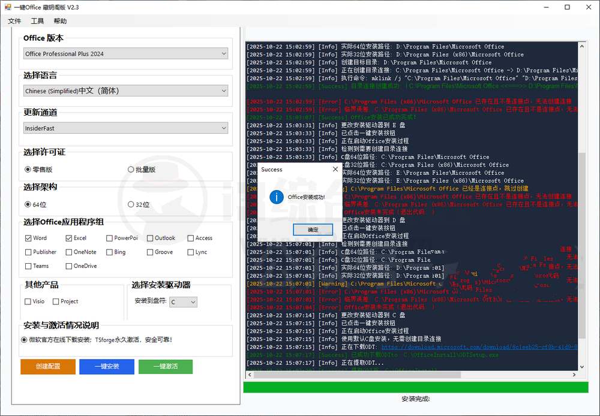Confirm the Success dialog with 确定

point(313,229)
